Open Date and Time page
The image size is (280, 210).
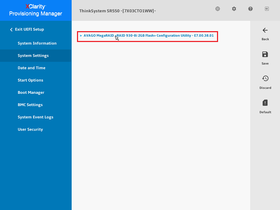[31, 68]
